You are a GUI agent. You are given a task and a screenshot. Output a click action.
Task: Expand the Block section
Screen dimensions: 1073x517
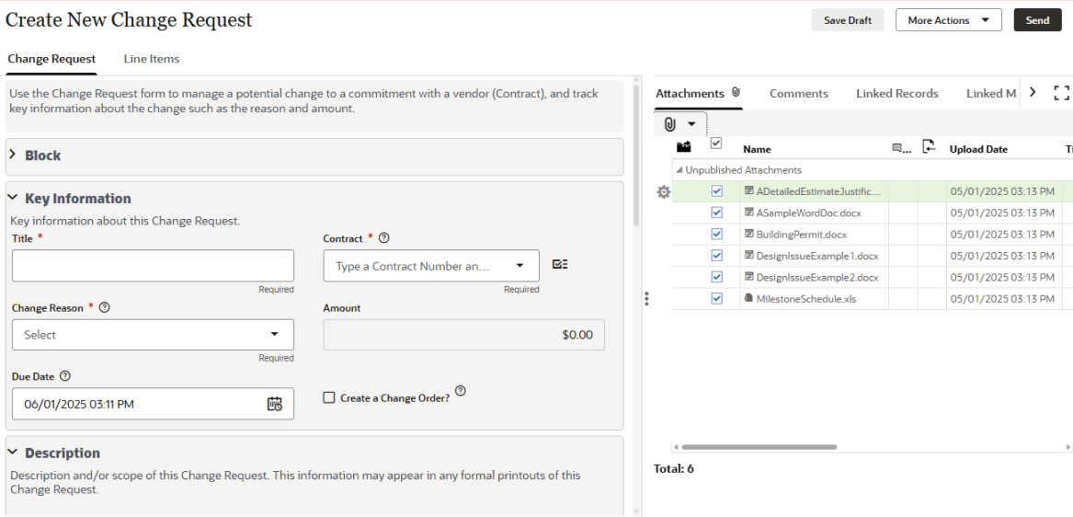14,155
